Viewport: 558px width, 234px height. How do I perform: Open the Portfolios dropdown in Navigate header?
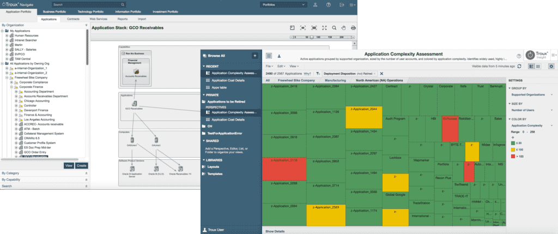click(x=283, y=4)
